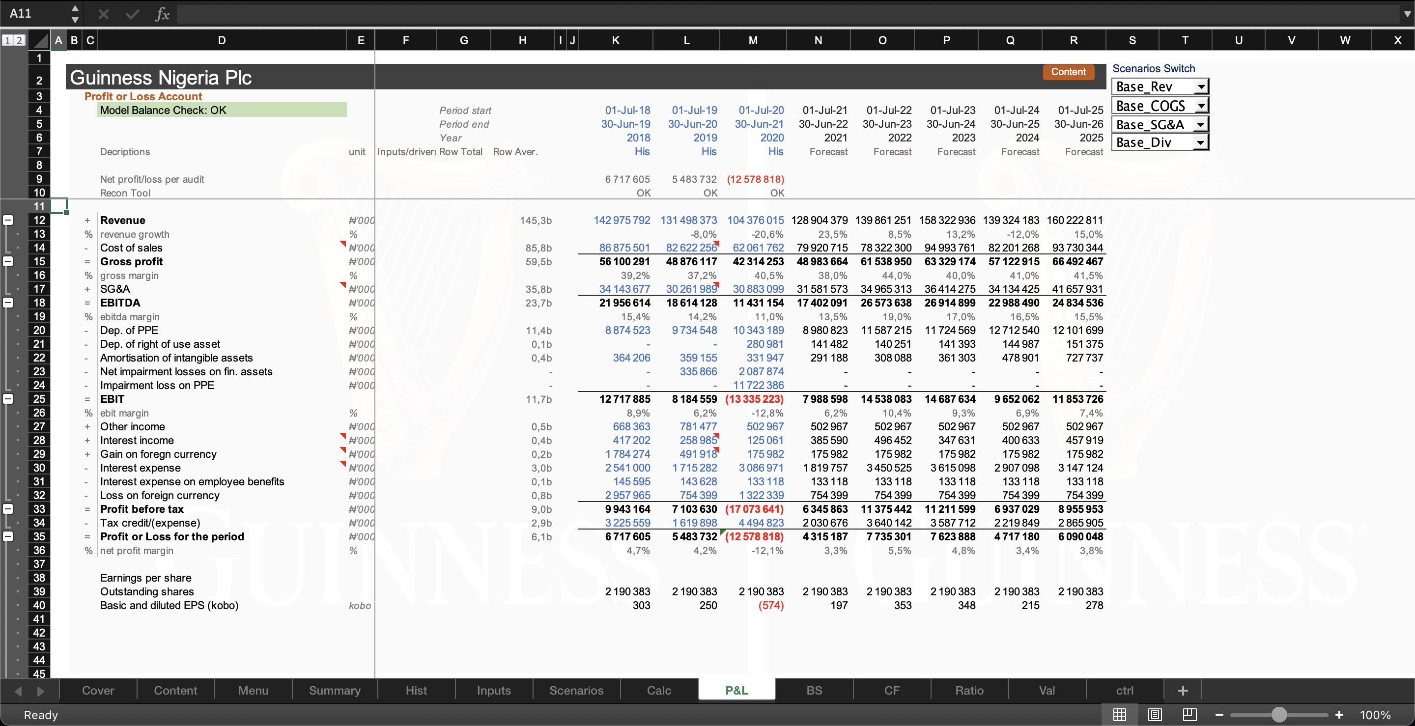Open the Name Box stepper arrows
The height and width of the screenshot is (726, 1415).
tap(75, 14)
